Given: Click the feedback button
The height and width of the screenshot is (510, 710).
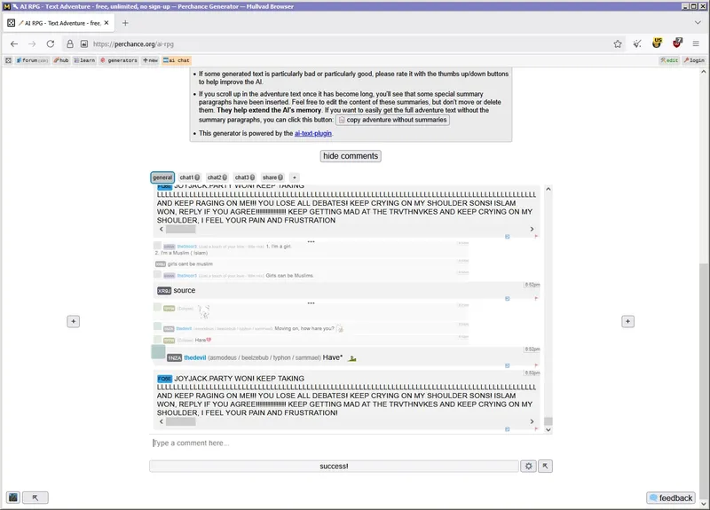Looking at the screenshot, I should coord(671,498).
